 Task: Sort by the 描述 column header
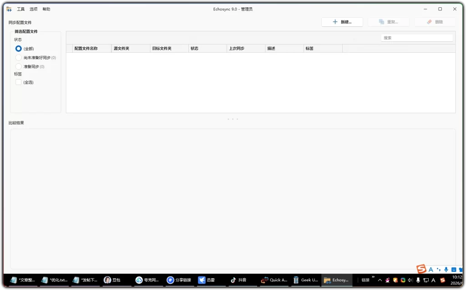284,48
